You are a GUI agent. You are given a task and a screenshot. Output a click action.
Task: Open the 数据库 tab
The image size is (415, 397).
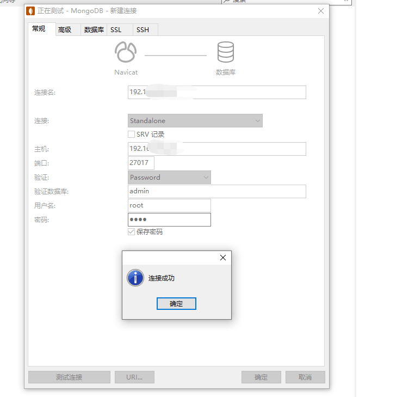click(94, 30)
